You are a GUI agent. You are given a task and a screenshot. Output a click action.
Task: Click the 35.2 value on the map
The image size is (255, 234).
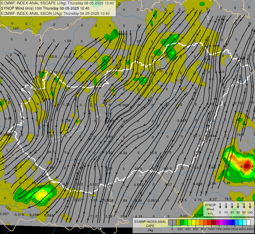(x=211, y=120)
